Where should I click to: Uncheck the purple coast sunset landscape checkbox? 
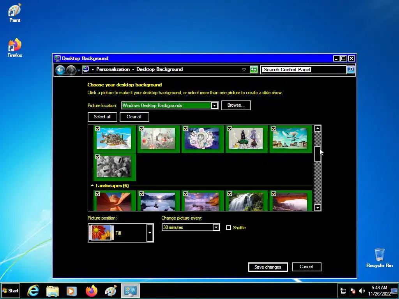186,194
